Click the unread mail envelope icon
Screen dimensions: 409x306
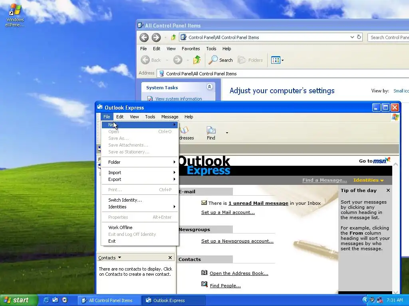tap(204, 203)
